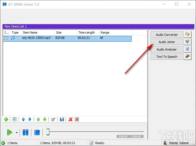This screenshot has width=196, height=146.
Task: Close the A1 WMA Joiner window
Action: pyautogui.click(x=189, y=4)
